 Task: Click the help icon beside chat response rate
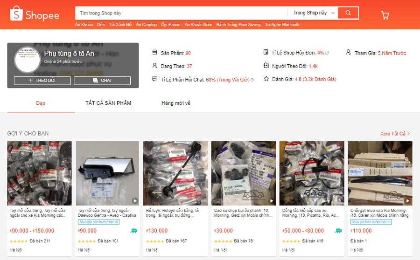252,80
